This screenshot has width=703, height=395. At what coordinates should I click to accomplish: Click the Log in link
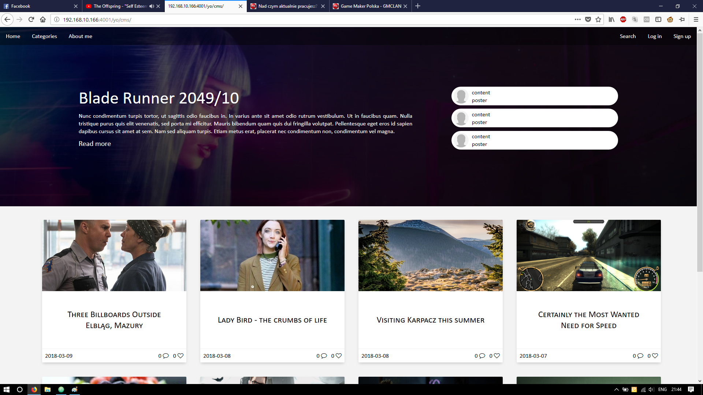654,36
